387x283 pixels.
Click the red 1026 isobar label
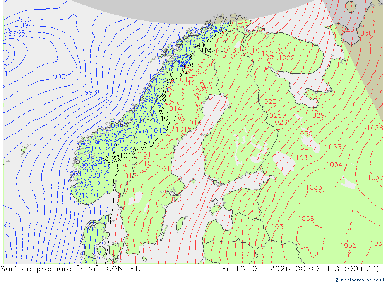tap(279, 122)
